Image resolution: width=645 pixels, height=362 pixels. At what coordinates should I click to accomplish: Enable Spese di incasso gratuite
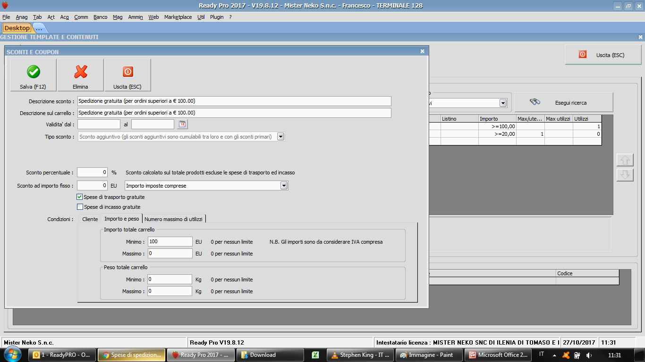tap(80, 207)
